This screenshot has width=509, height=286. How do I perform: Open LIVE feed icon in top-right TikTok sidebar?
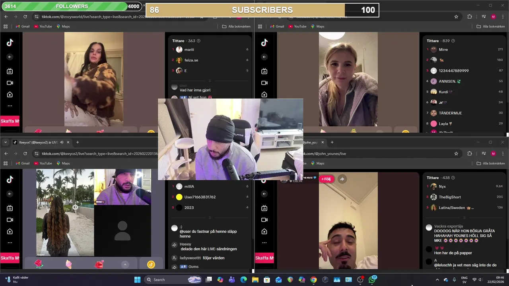(264, 71)
